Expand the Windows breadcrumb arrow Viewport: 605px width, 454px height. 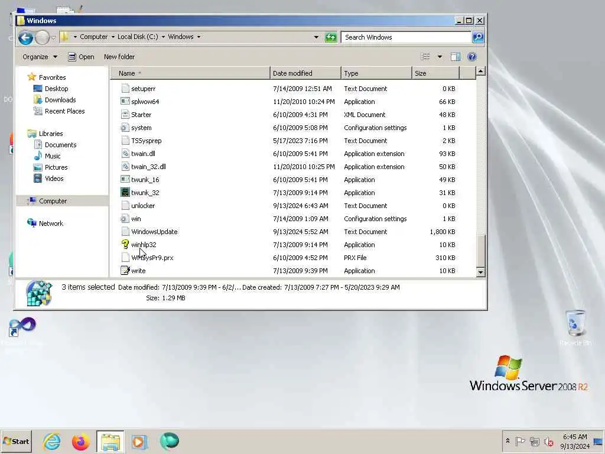[x=199, y=37]
